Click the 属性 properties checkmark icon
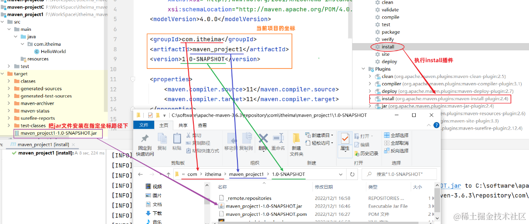The image size is (529, 224). [x=345, y=138]
